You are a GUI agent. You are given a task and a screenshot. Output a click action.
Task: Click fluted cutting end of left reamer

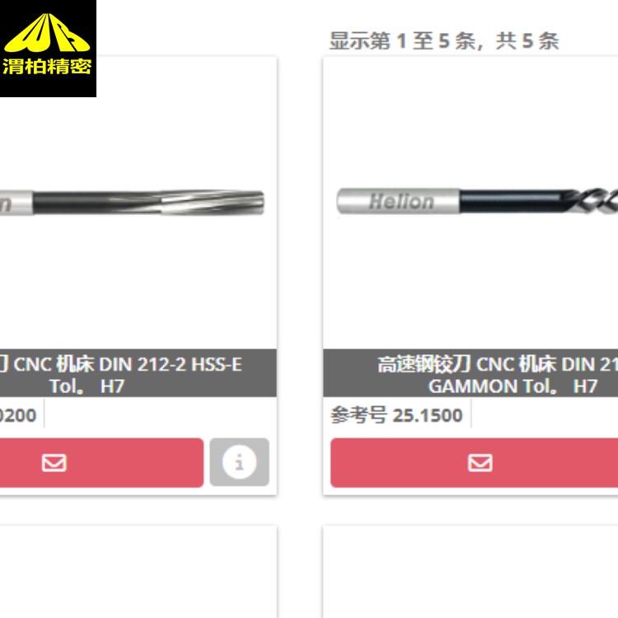tap(213, 203)
